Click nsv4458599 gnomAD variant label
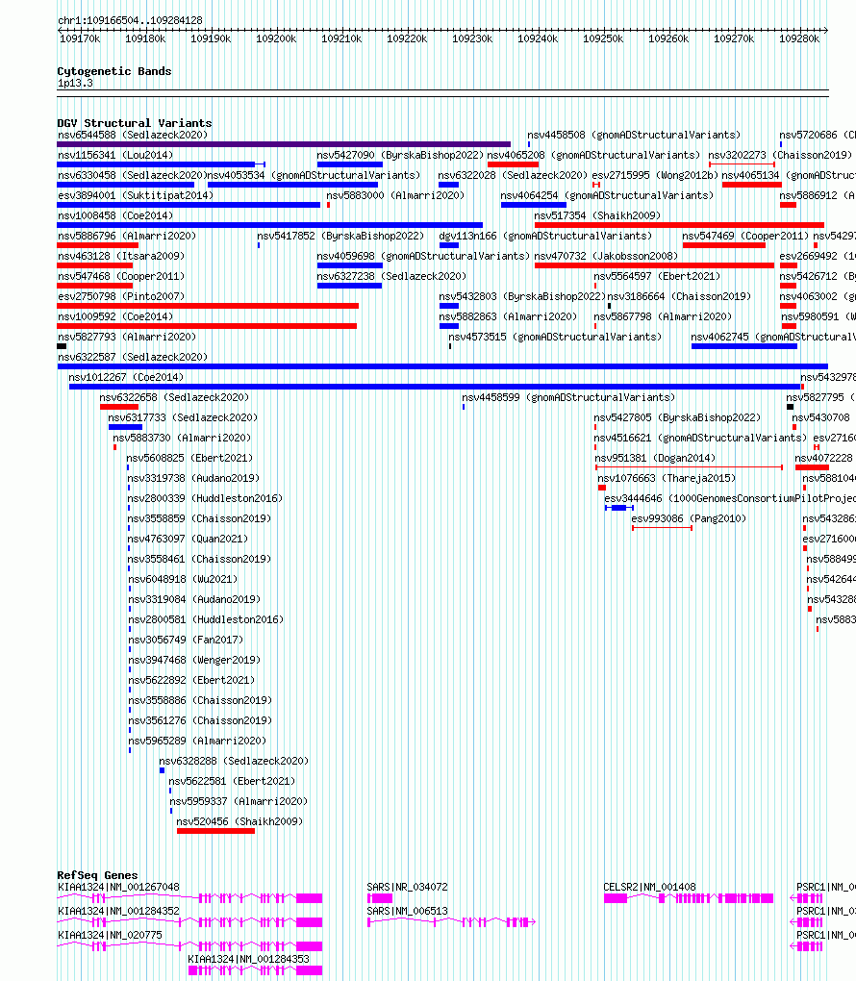The height and width of the screenshot is (981, 856). click(x=568, y=398)
